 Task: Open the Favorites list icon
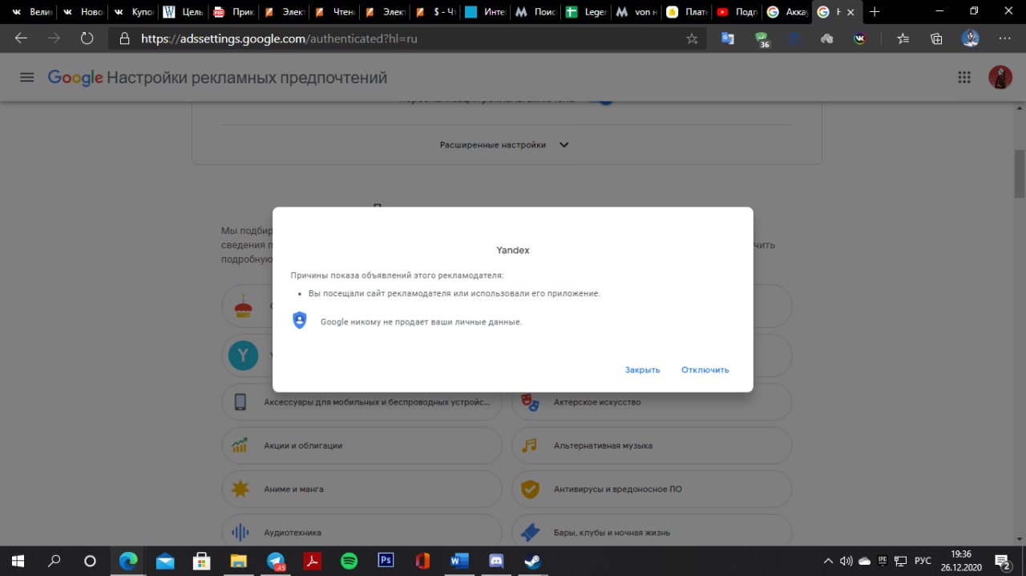(x=903, y=38)
